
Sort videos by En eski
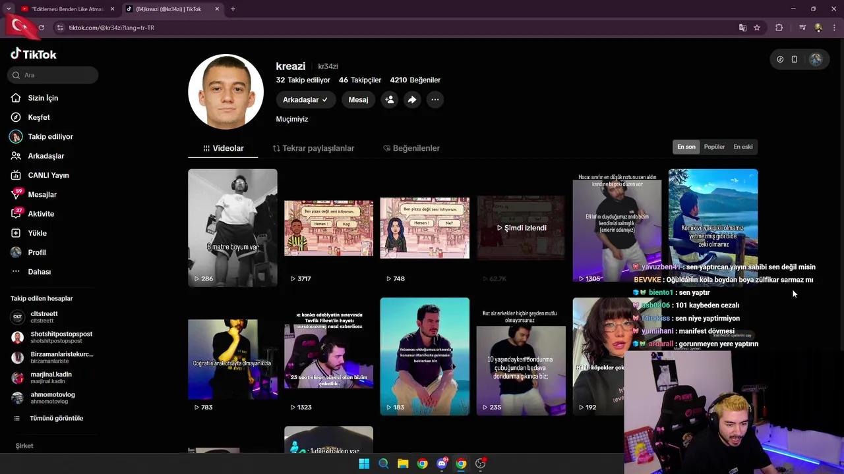(x=743, y=147)
